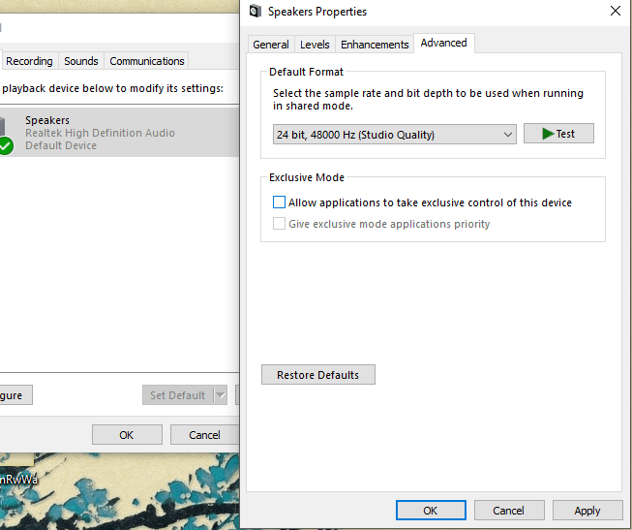Toggle Give exclusive mode applications priority
This screenshot has height=530, width=632.
[x=279, y=224]
